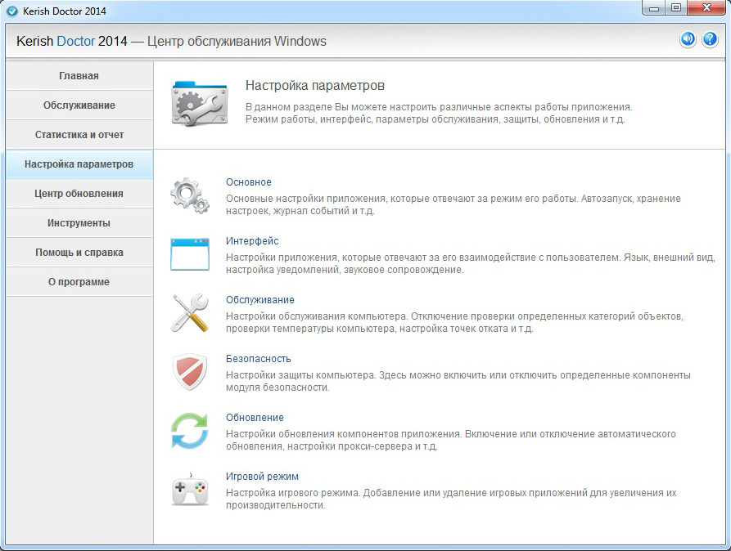The width and height of the screenshot is (731, 551).
Task: Click description starting 'Настройки защиты компьютера'
Action: [x=458, y=381]
